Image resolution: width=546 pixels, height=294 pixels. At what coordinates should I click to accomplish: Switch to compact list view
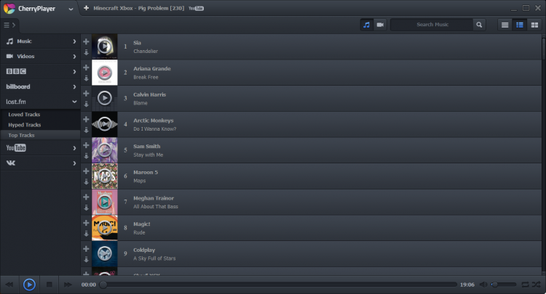[x=505, y=25]
